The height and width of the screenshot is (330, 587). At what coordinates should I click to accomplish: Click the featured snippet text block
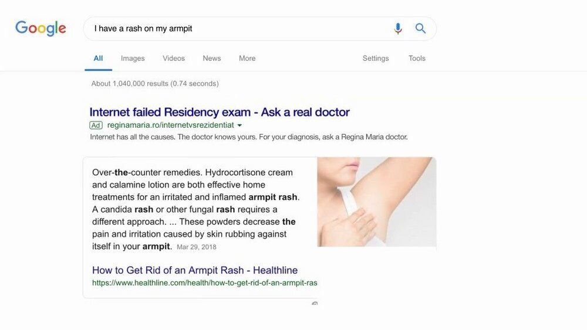pos(196,209)
